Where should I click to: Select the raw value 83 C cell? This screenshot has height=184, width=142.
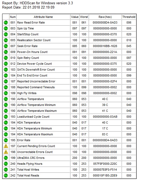pos(105,134)
